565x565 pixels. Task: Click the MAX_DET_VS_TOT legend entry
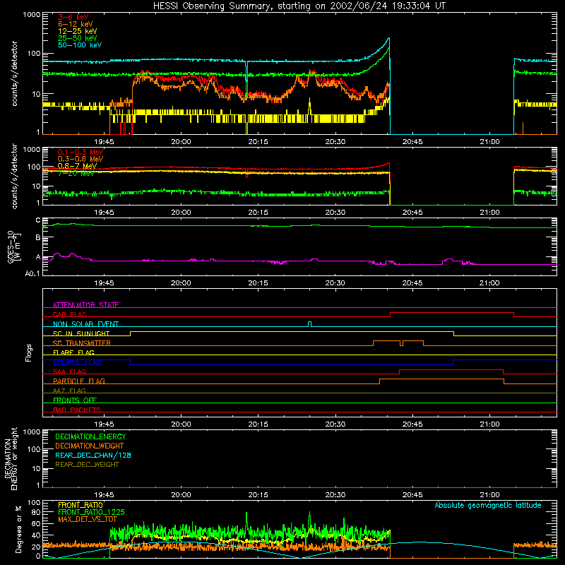pos(88,519)
